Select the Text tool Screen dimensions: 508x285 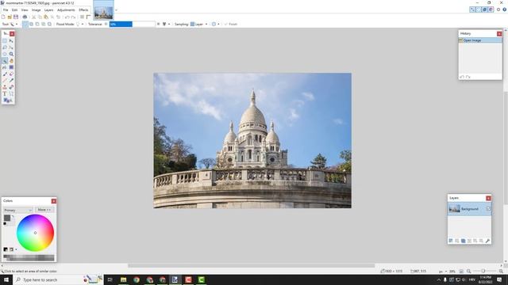point(5,93)
